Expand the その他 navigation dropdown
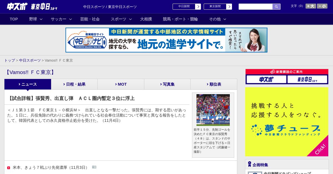333x174 pixels. [x=218, y=19]
